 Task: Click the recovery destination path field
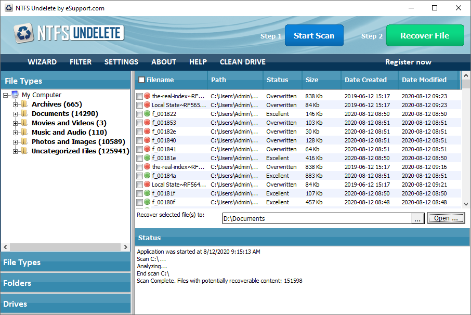(317, 219)
